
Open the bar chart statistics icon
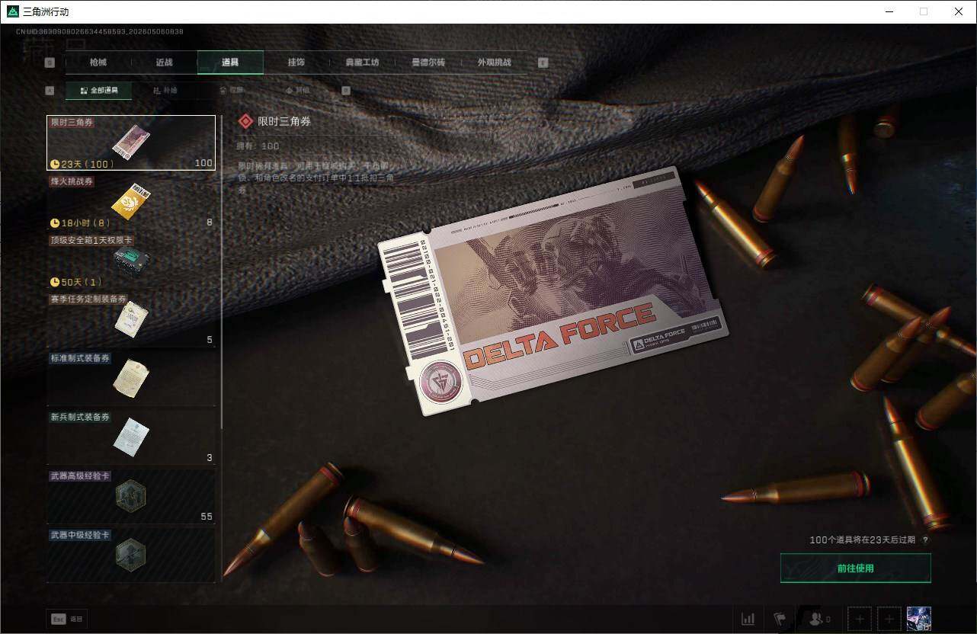748,619
